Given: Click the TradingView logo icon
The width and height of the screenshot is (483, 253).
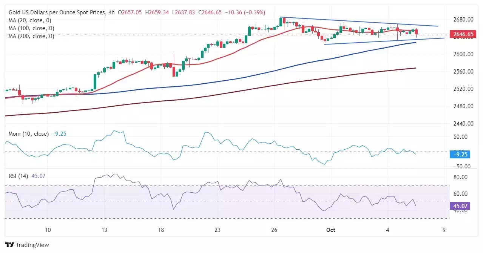Looking at the screenshot, I should click(9, 245).
